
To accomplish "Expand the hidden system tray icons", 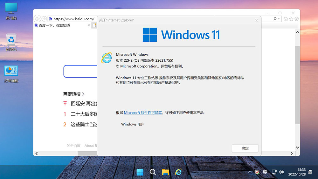I will point(250,172).
